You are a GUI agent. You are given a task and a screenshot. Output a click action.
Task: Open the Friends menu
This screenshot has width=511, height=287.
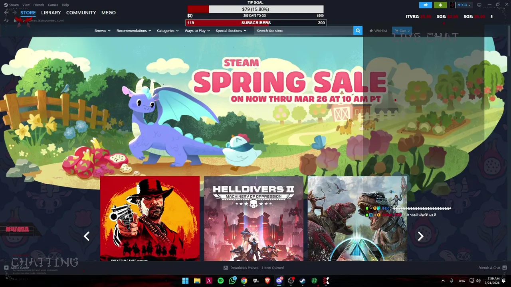(39, 5)
